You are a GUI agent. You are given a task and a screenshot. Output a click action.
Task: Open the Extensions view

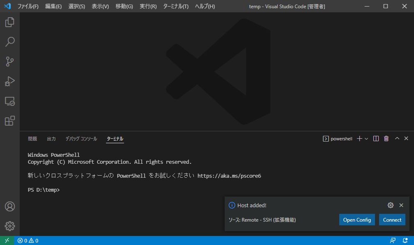click(x=10, y=121)
